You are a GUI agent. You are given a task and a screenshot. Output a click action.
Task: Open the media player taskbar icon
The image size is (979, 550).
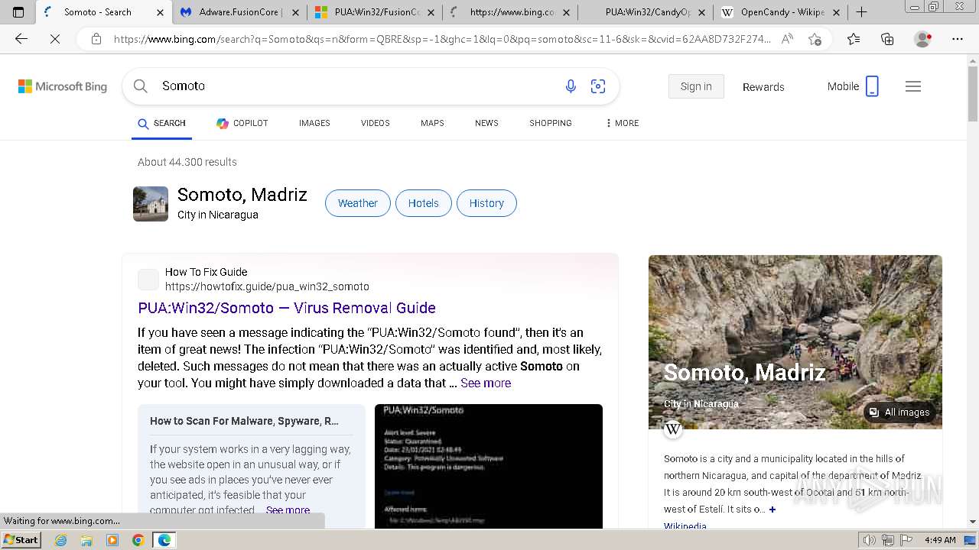click(112, 540)
